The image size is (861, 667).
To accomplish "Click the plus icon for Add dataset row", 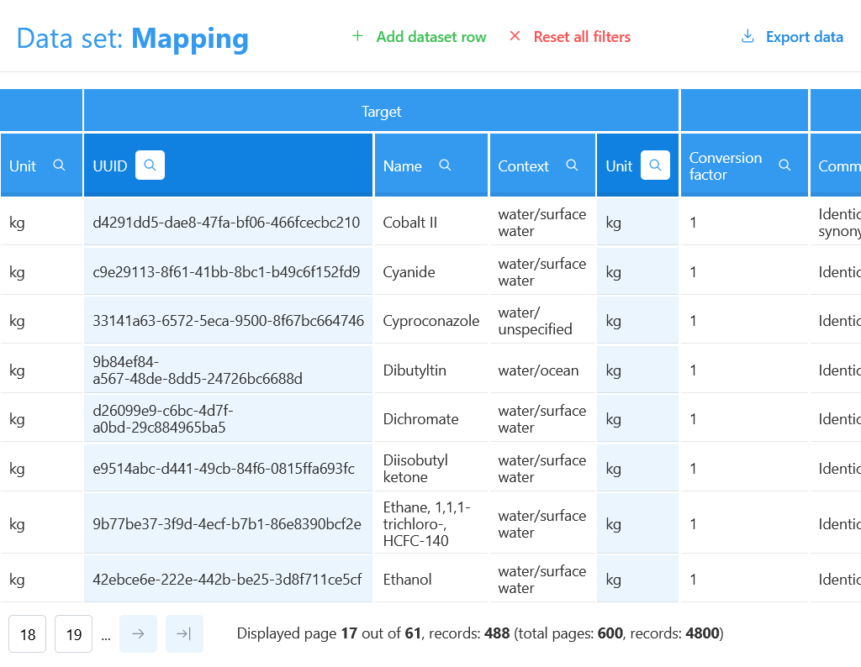I will tap(357, 36).
